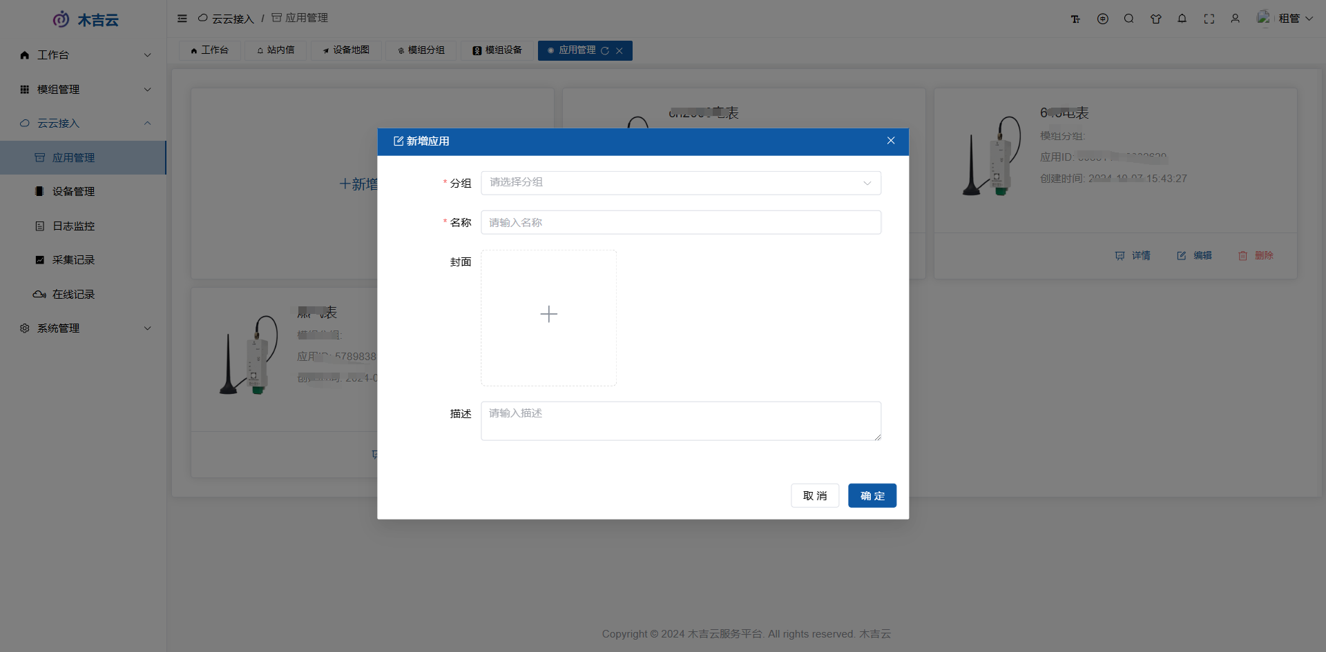This screenshot has width=1326, height=652.
Task: Click the 取消 cancel button
Action: coord(814,495)
